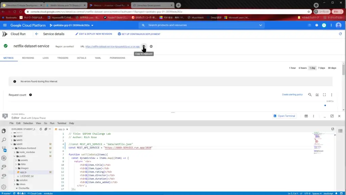346x195 pixels.
Task: View Request count chart in fullscreen
Action: tap(324, 95)
